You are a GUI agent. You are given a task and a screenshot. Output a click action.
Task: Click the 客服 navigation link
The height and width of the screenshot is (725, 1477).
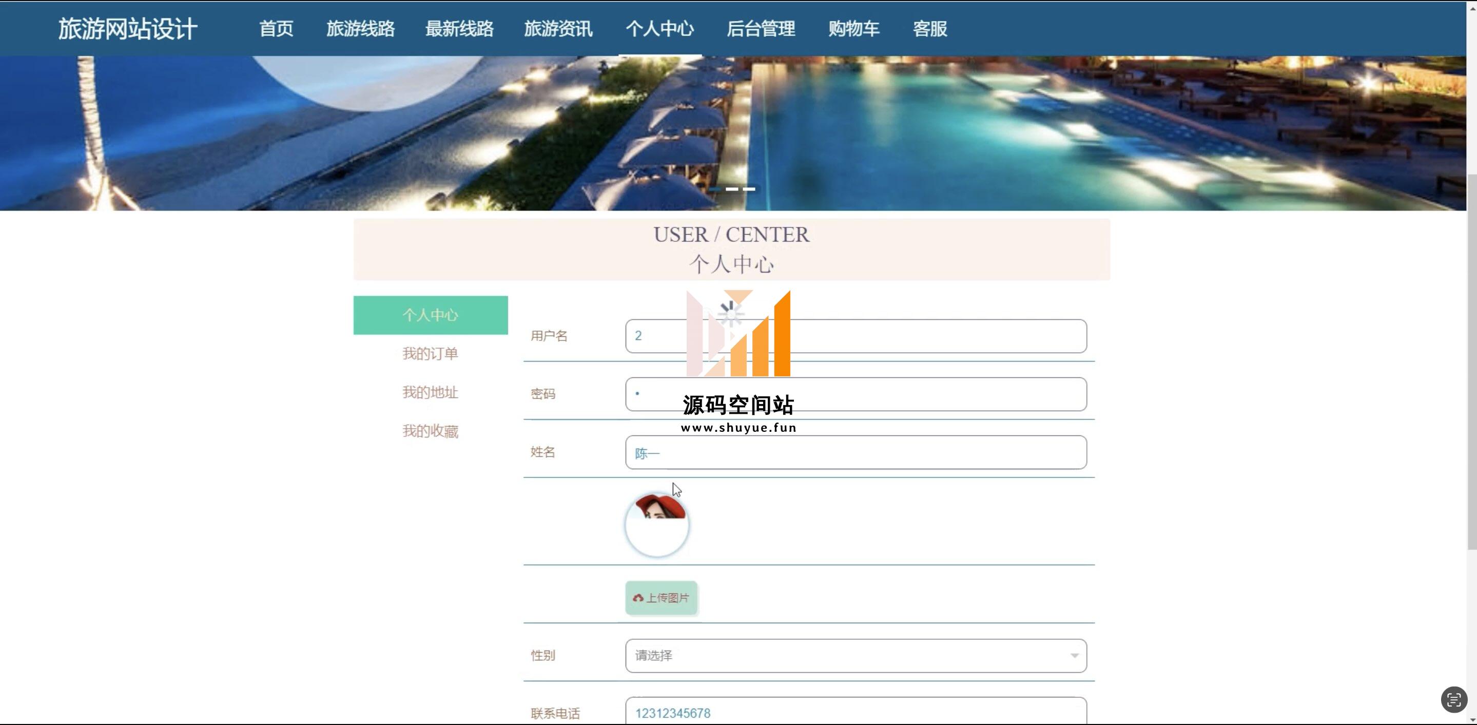pyautogui.click(x=929, y=28)
